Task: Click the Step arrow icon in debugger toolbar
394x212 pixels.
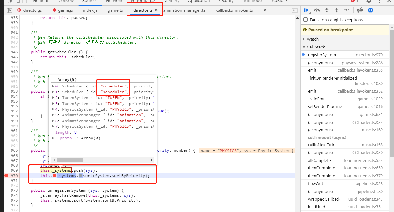Action: point(347,10)
